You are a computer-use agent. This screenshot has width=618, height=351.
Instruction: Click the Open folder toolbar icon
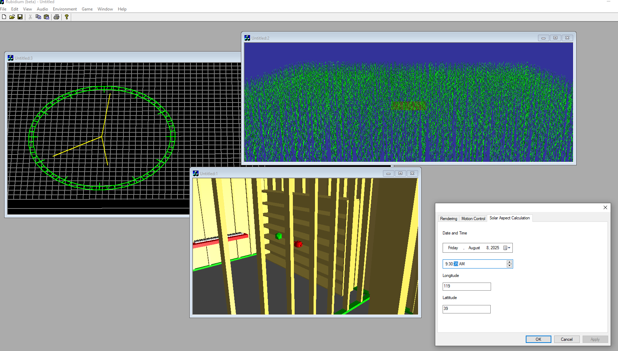pyautogui.click(x=12, y=17)
